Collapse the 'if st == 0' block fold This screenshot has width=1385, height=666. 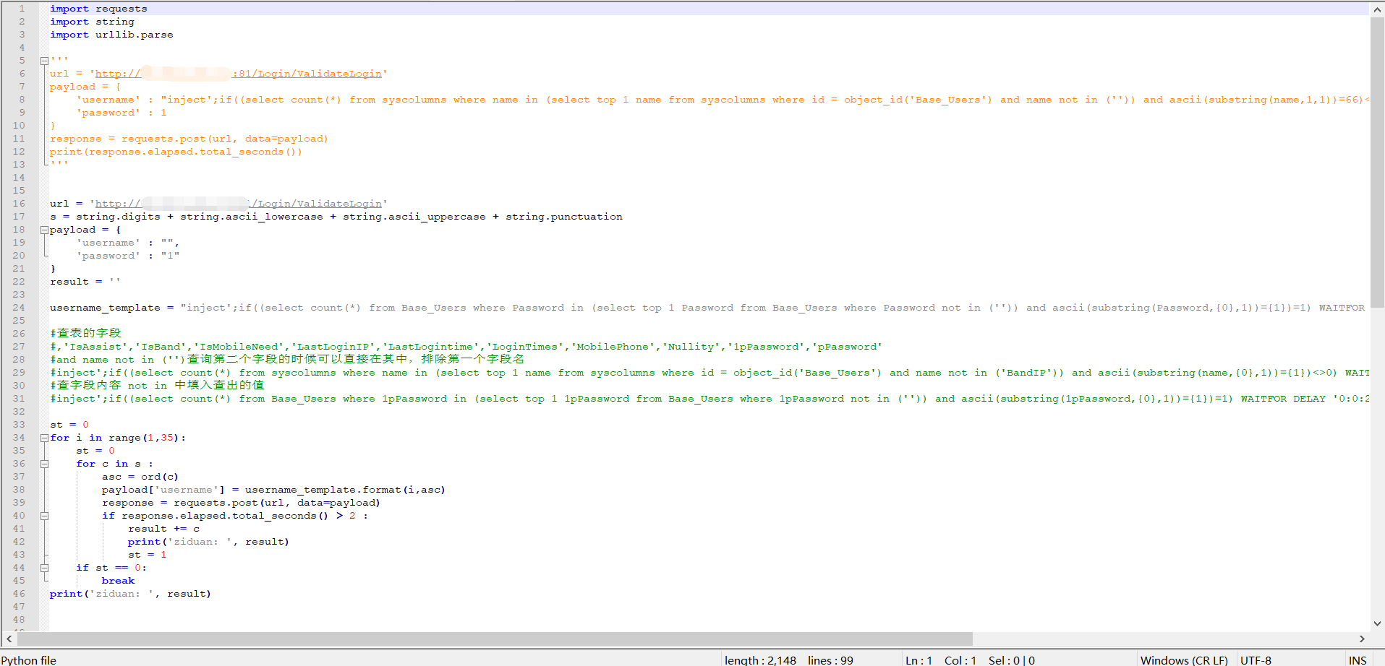click(44, 568)
